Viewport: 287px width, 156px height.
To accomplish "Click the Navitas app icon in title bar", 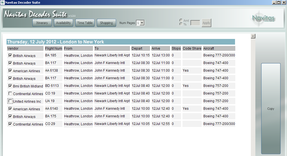I will tap(2, 3).
